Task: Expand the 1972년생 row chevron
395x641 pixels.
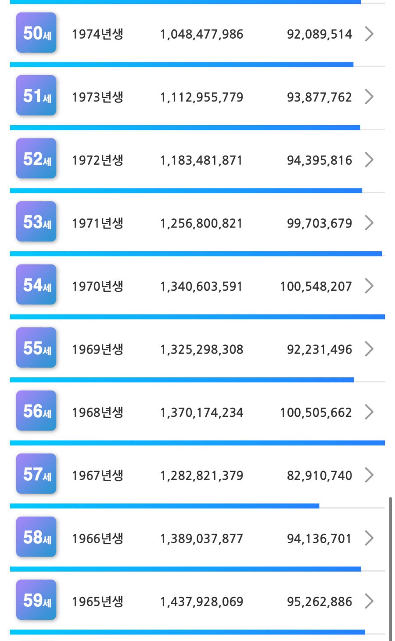Action: pos(369,160)
